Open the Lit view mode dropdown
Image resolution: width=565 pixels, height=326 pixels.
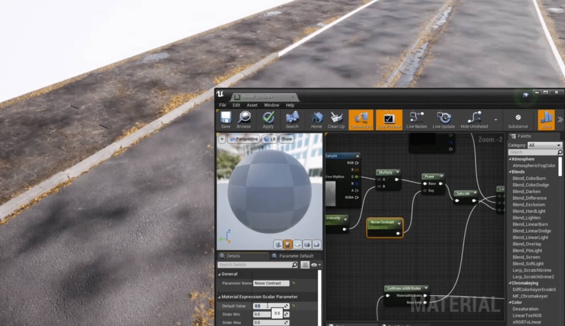click(270, 139)
